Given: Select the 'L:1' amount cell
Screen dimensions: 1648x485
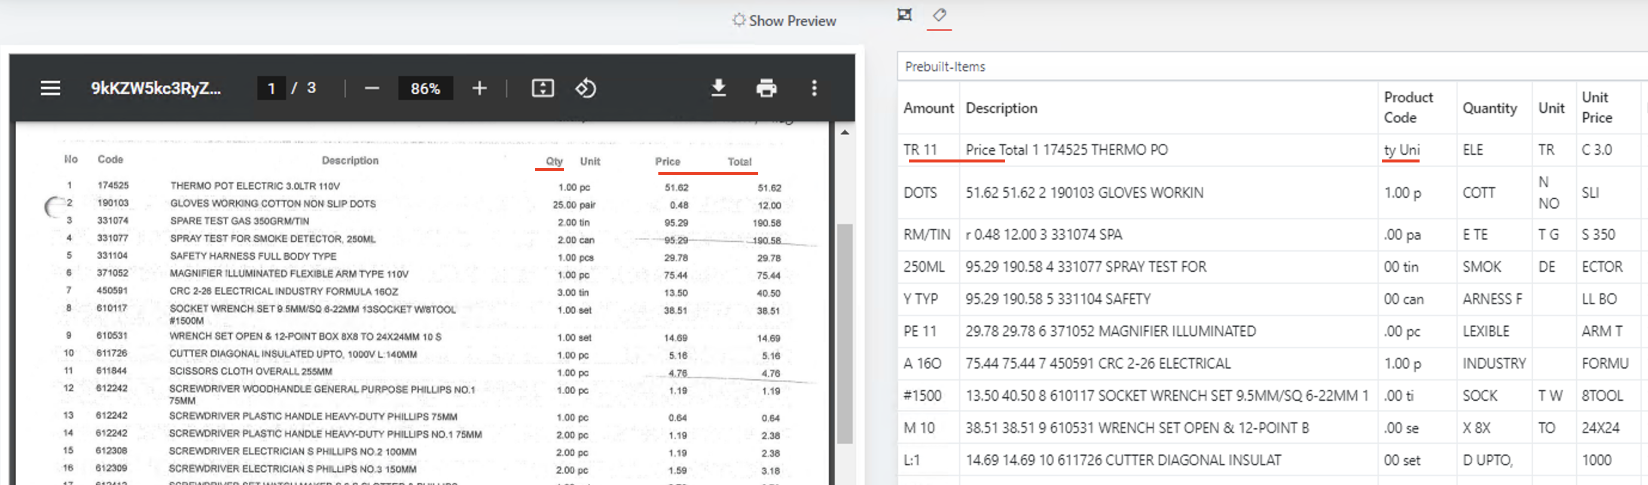Looking at the screenshot, I should tap(927, 460).
